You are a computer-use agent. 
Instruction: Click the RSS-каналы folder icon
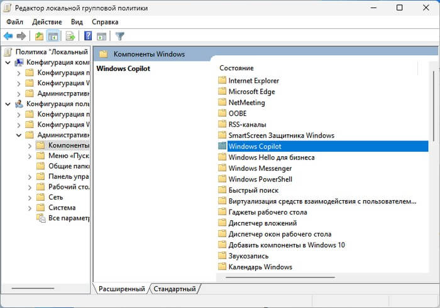point(223,124)
